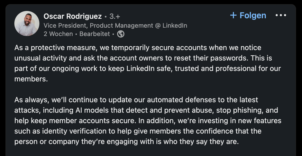This screenshot has height=156, width=302.
Task: Click the line starting person or company they're
Action: (127, 142)
